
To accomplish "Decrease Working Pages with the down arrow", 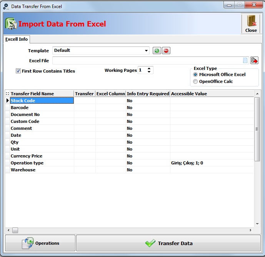I will [149, 72].
